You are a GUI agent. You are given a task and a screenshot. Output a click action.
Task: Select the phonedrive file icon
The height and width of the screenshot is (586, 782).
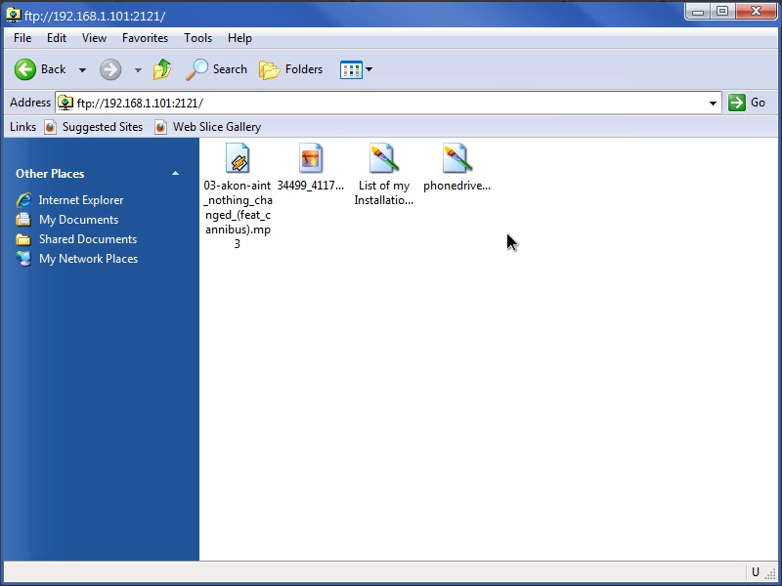click(x=456, y=158)
